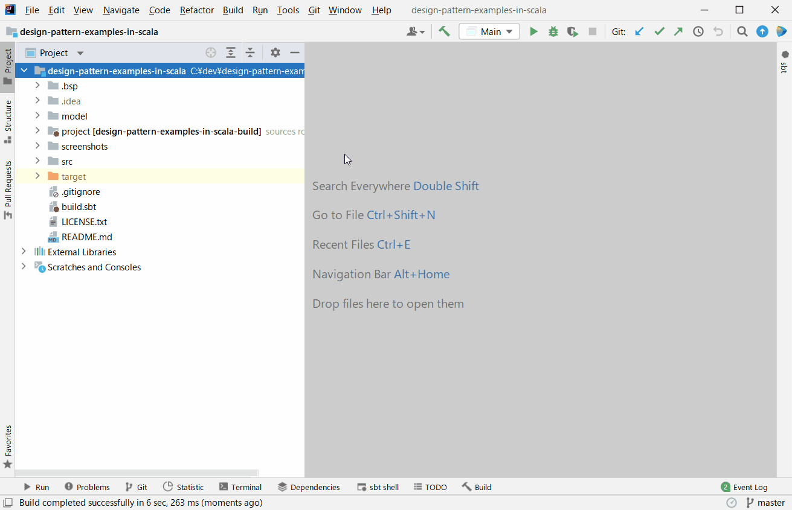Open the master branch widget
792x510 pixels.
[765, 502]
